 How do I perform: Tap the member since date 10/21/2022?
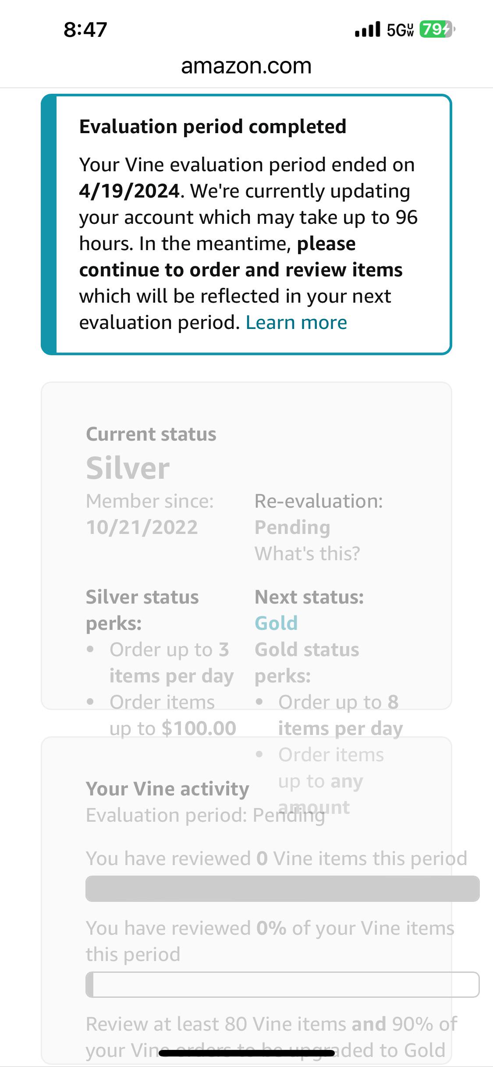(142, 527)
